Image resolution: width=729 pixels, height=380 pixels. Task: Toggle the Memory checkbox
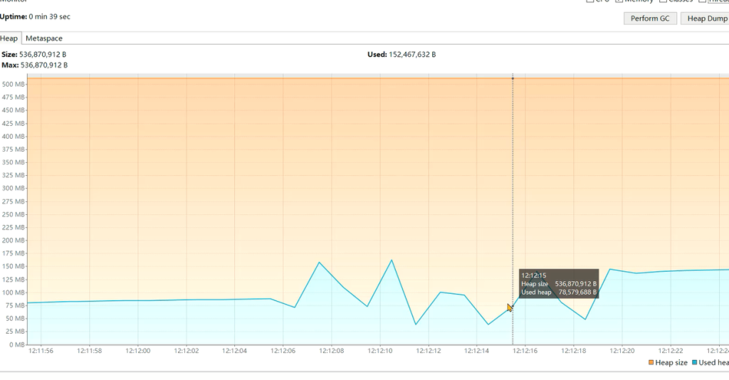[x=619, y=1]
